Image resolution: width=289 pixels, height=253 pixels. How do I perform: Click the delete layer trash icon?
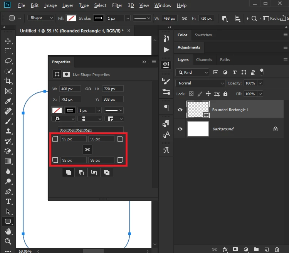[277, 250]
